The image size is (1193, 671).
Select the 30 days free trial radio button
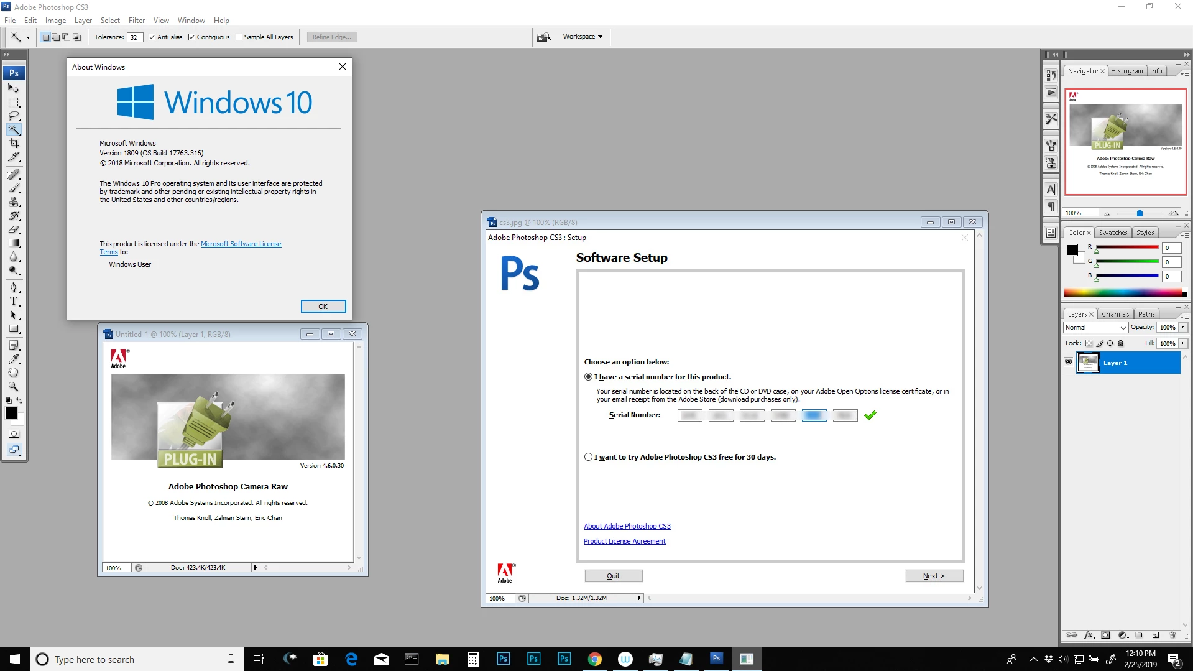coord(588,457)
